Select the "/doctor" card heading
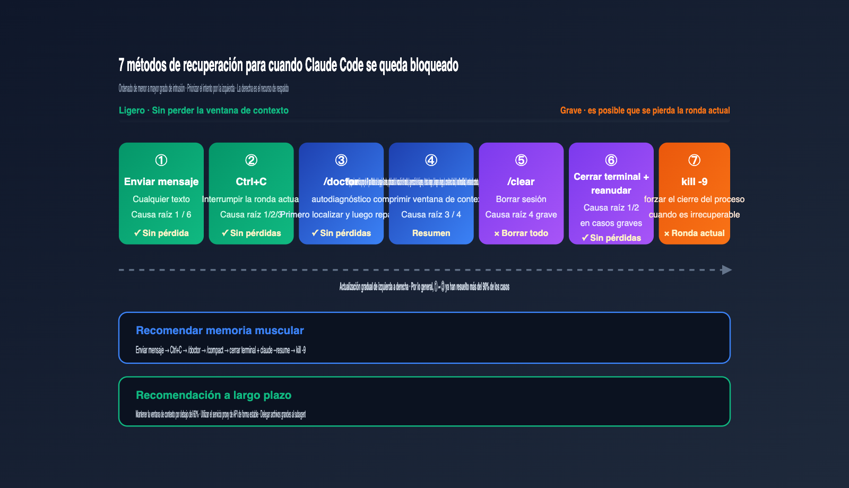This screenshot has height=488, width=849. [341, 181]
